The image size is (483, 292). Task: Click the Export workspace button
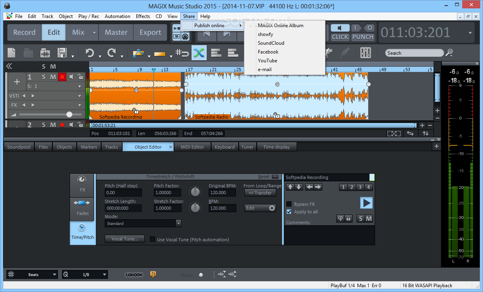[x=150, y=33]
